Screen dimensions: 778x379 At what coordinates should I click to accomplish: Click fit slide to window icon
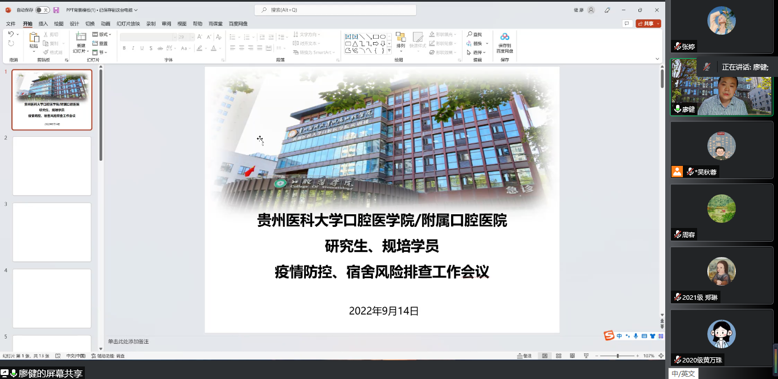[x=660, y=356]
